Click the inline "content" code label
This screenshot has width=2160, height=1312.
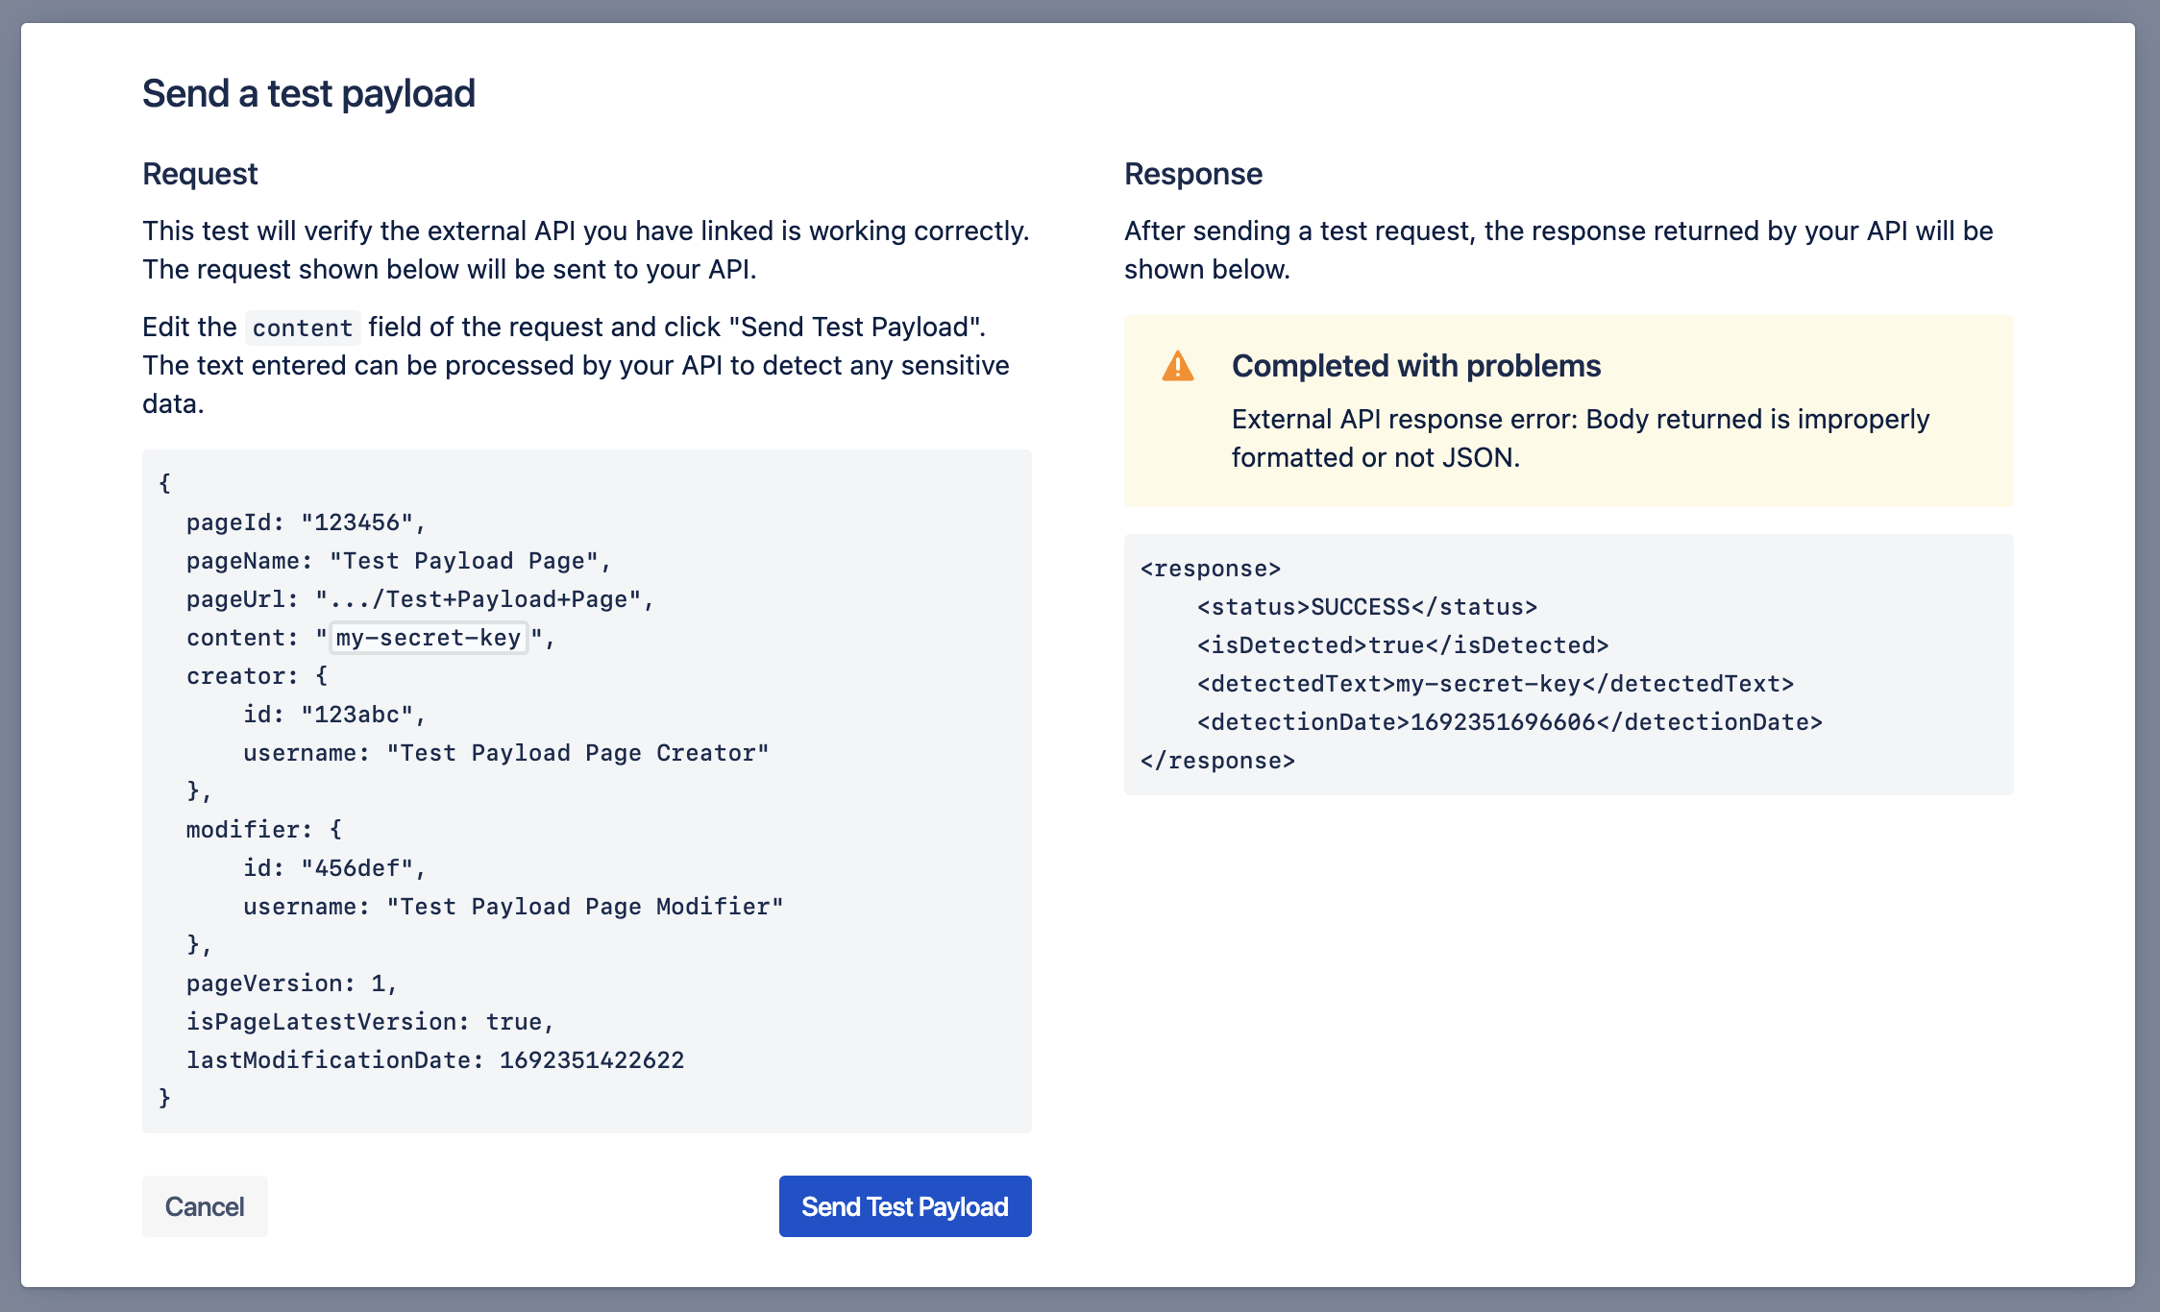click(x=303, y=328)
